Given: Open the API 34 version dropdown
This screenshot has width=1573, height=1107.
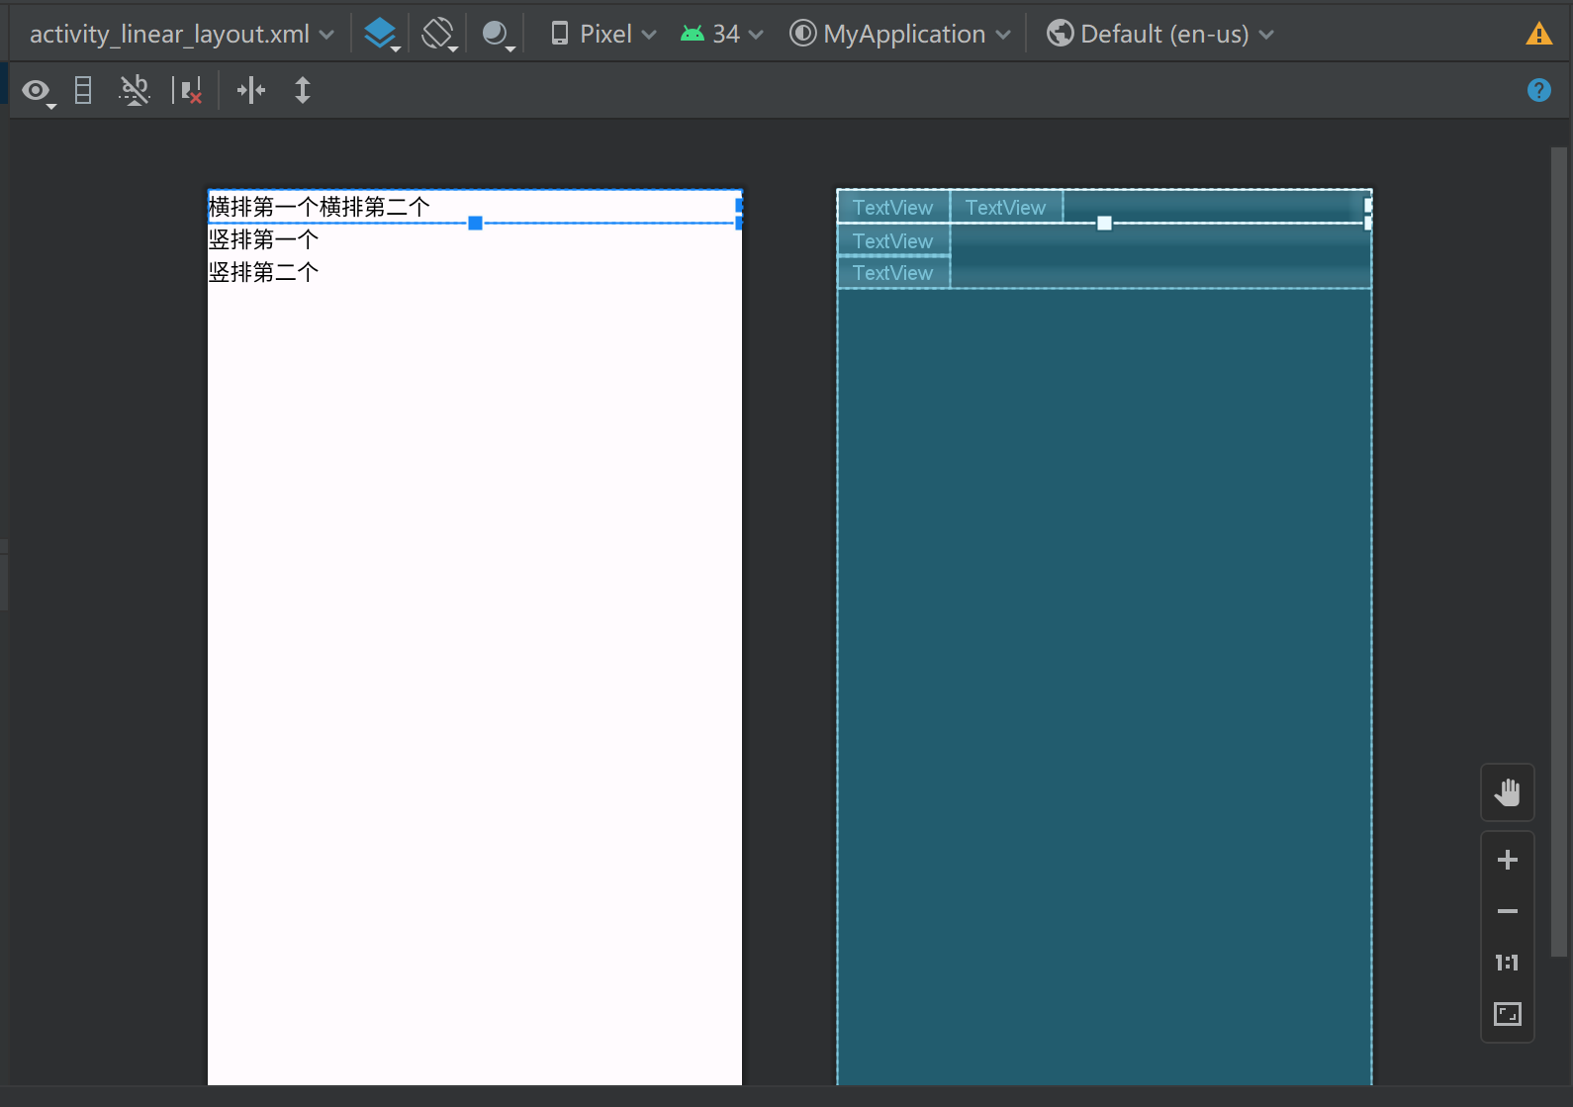Looking at the screenshot, I should click(x=721, y=34).
